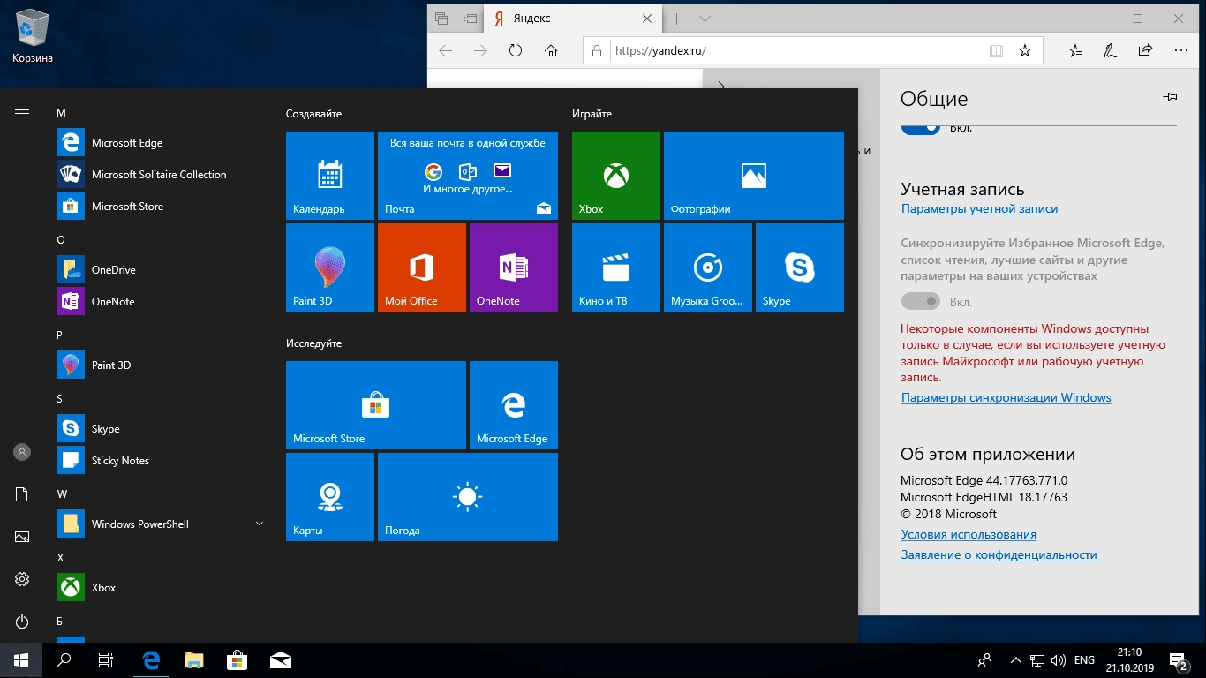The width and height of the screenshot is (1206, 678).
Task: Open the Microsoft Store tile
Action: coord(376,405)
